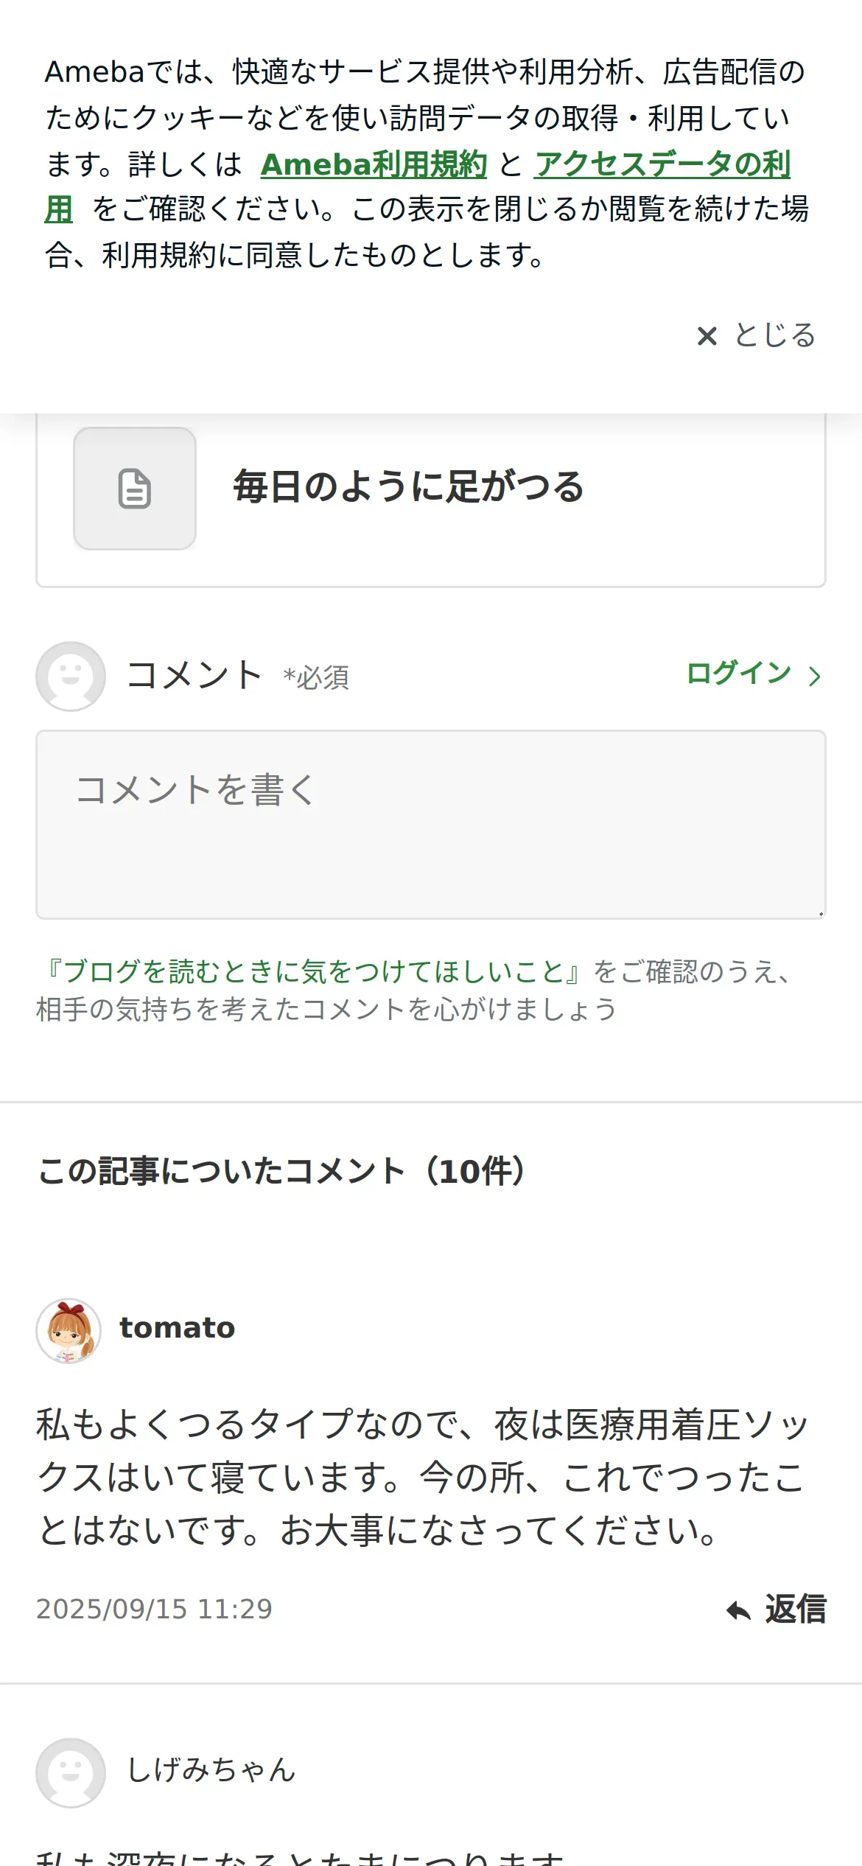Focus the コメントを書く text area
This screenshot has height=1866, width=862.
click(430, 824)
